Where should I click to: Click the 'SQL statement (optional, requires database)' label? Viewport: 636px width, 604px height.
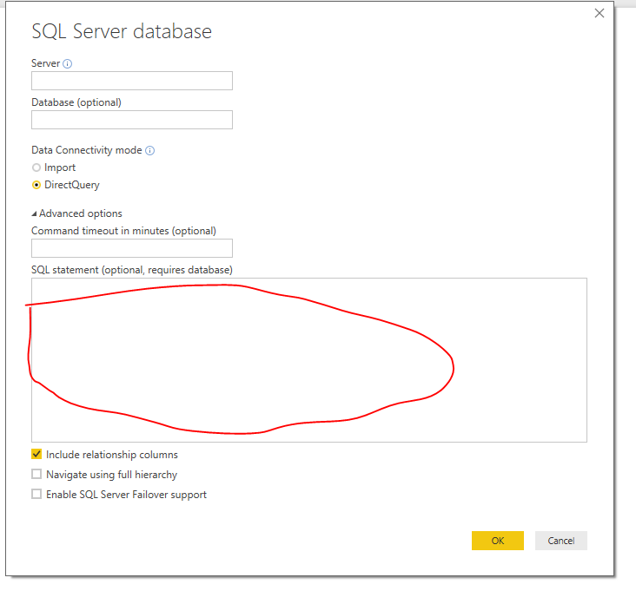coord(132,270)
